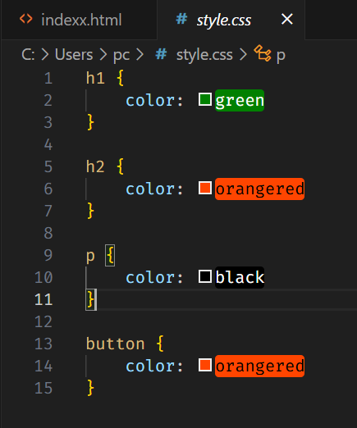Click the h2 selector on line 5
Screen dimensions: 357x428
pos(95,166)
